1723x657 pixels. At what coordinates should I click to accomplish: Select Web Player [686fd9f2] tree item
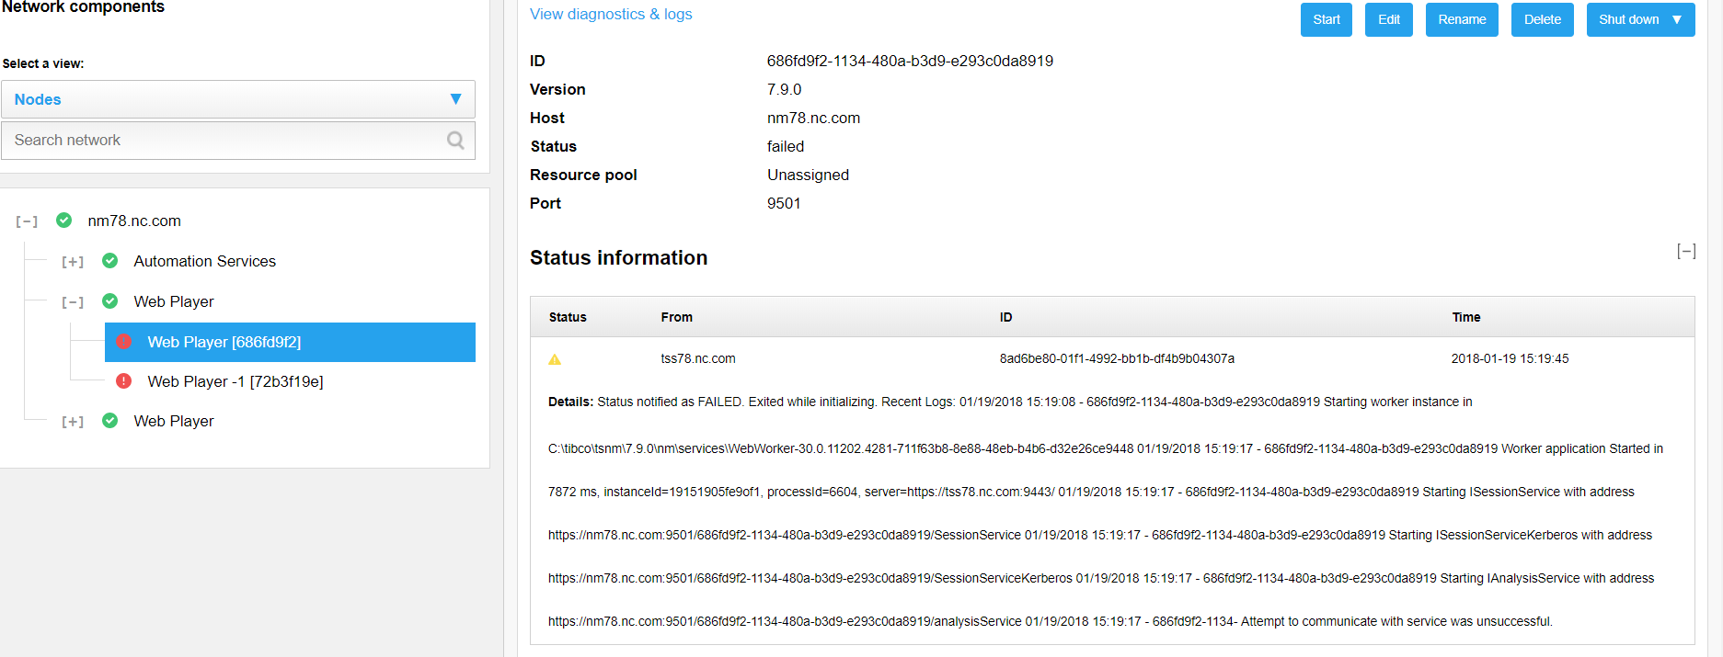290,342
